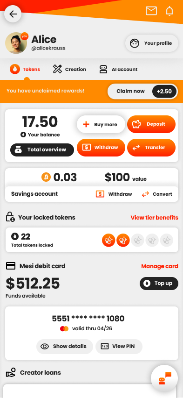
Task: Click the locked tokens padlock icon
Action: tap(10, 217)
